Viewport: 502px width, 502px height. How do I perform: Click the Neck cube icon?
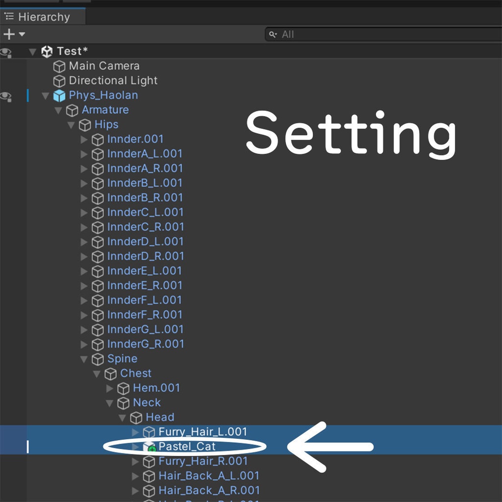coord(123,403)
